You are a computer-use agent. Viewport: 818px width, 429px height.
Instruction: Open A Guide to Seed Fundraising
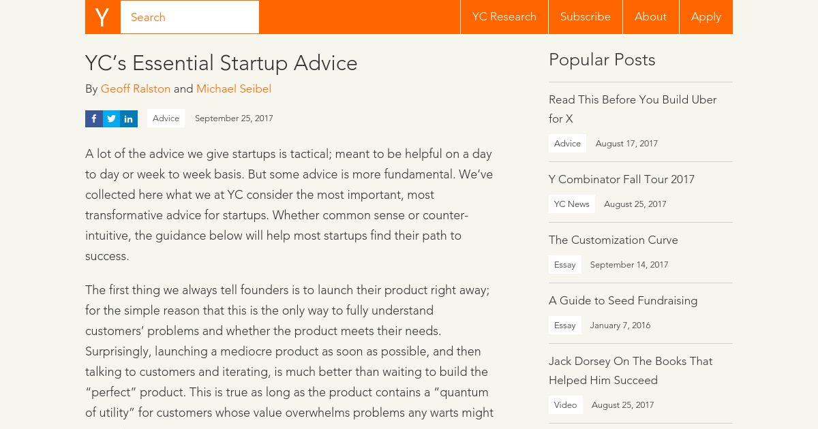pos(623,300)
